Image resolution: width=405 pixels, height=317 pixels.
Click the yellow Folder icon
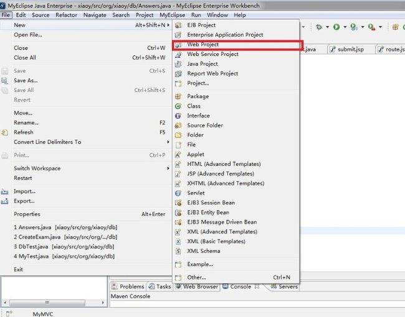(178, 135)
